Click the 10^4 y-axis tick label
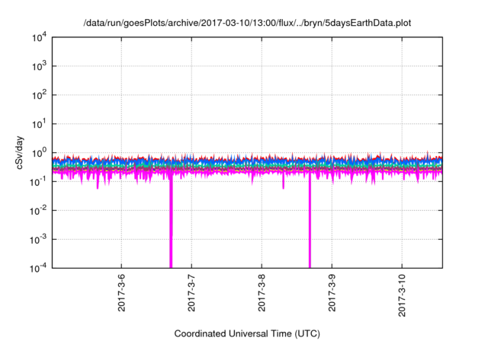Image resolution: width=488 pixels, height=341 pixels. pos(39,38)
